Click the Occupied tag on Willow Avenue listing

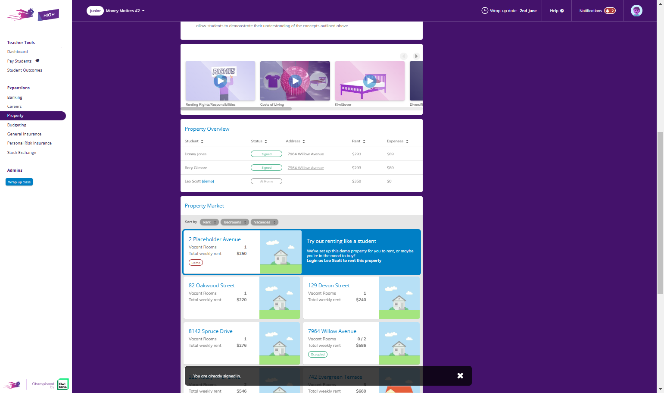click(318, 355)
